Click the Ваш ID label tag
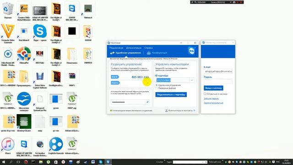 tap(115, 77)
